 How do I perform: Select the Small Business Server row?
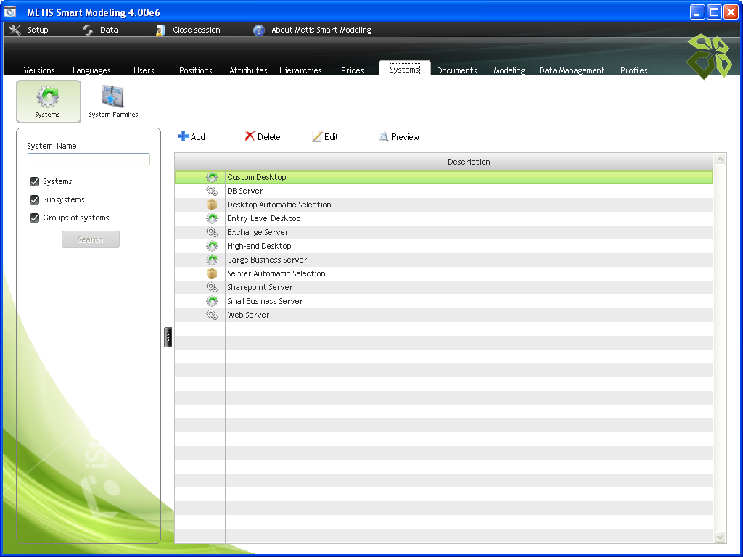point(443,301)
